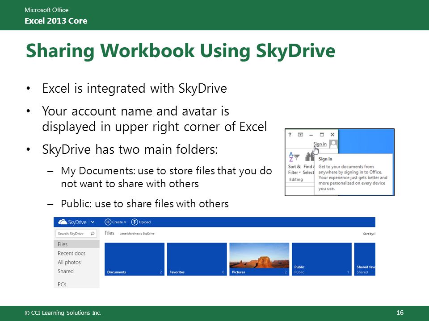Select Files in SkyDrive sidebar
The image size is (429, 321).
click(x=76, y=244)
